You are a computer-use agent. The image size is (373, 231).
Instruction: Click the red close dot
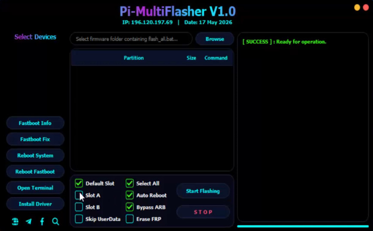(366, 8)
